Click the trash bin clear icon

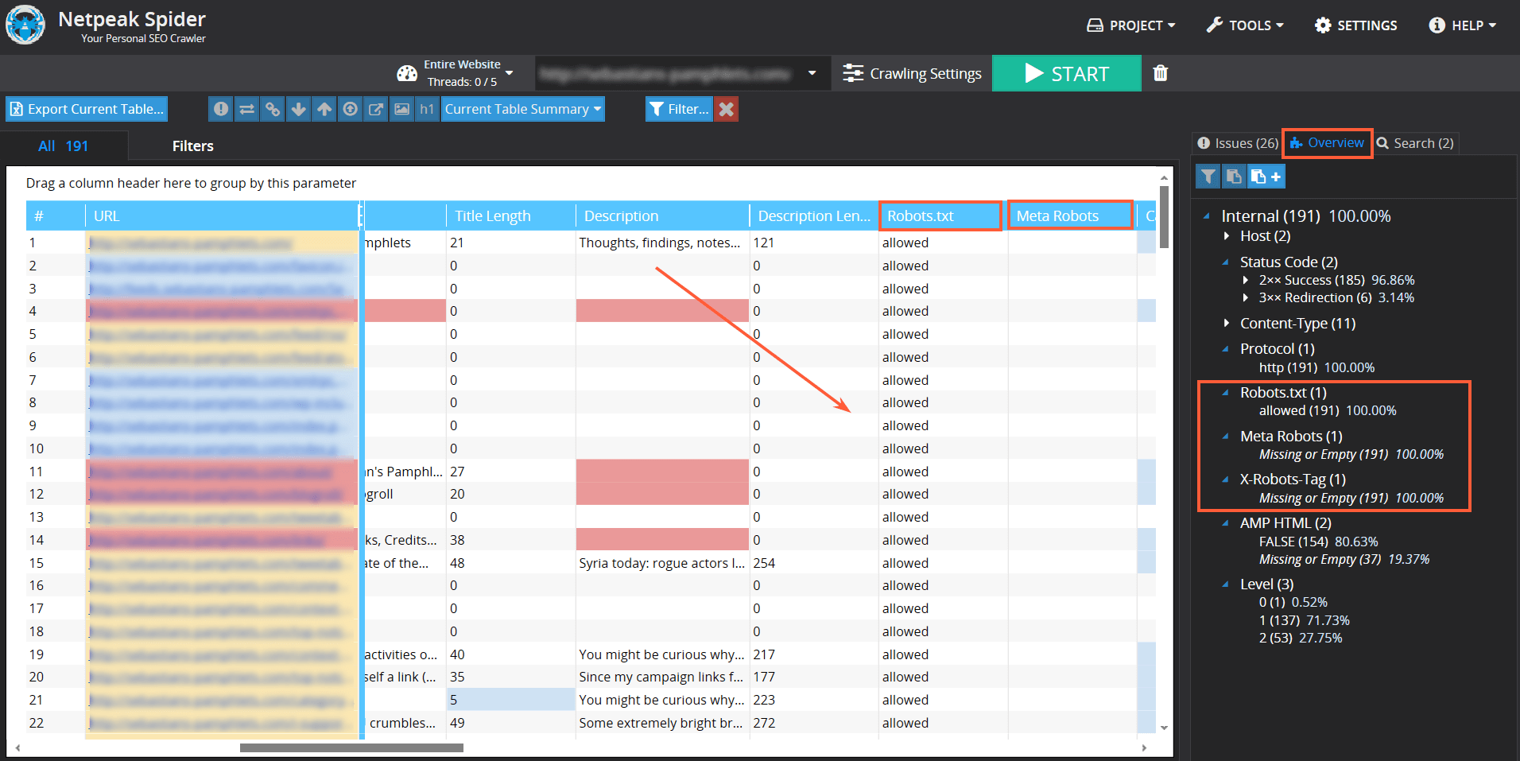(1161, 73)
